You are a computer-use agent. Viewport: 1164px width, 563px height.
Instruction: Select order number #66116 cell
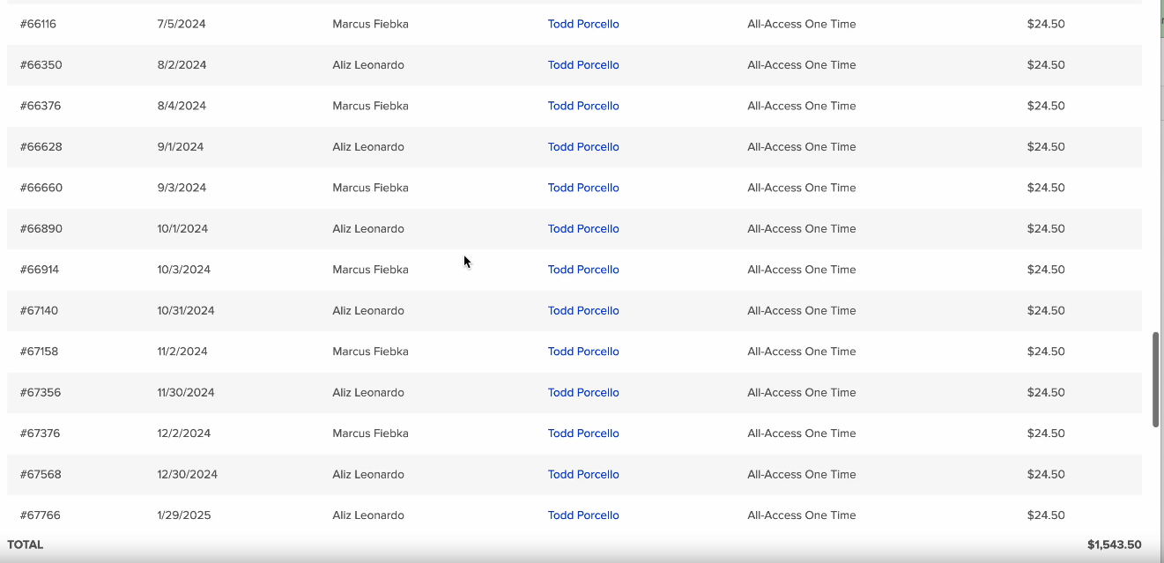click(x=38, y=24)
